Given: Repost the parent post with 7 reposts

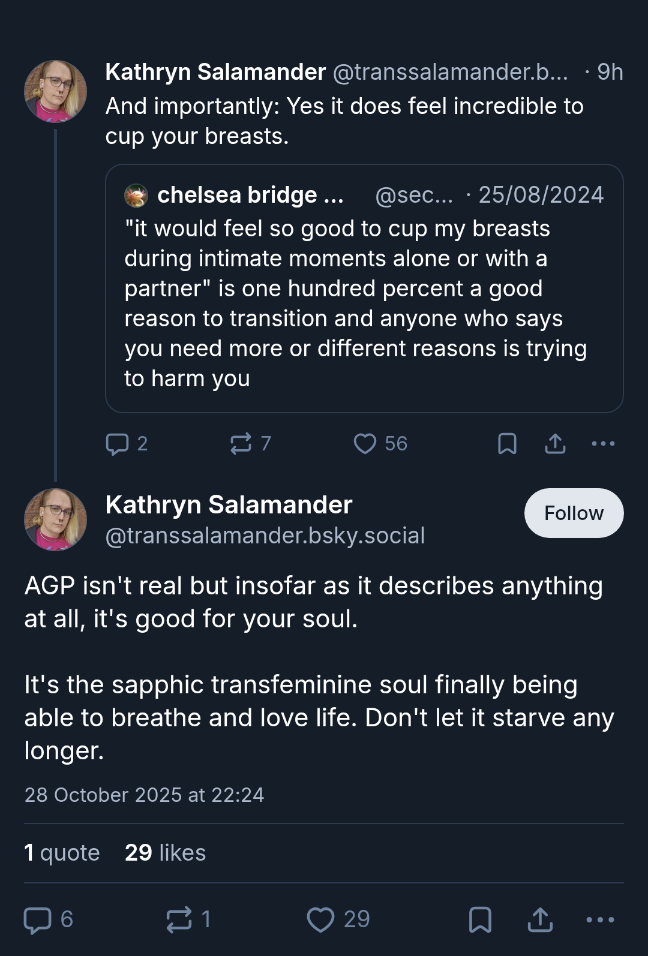Looking at the screenshot, I should [250, 444].
